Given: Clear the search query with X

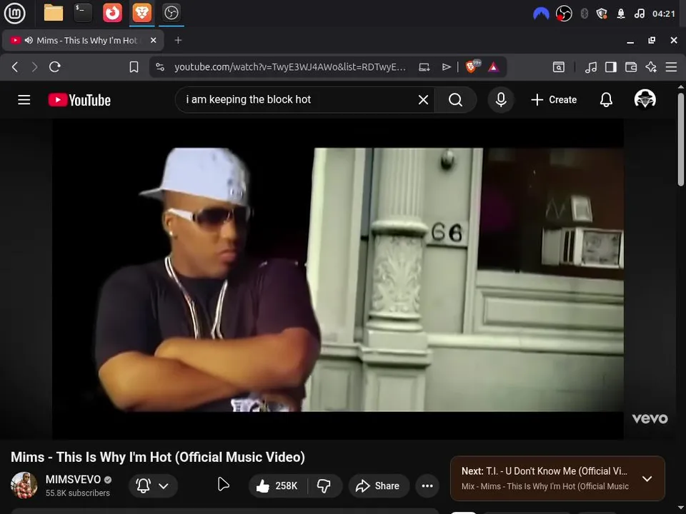Looking at the screenshot, I should click(423, 100).
